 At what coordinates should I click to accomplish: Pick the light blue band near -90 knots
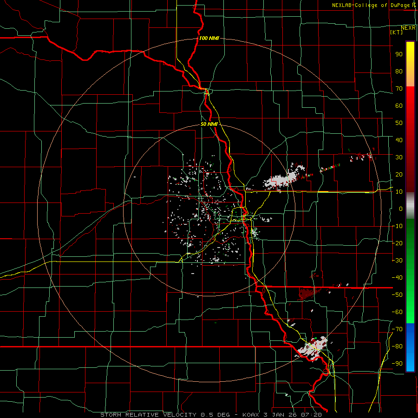[x=410, y=363]
